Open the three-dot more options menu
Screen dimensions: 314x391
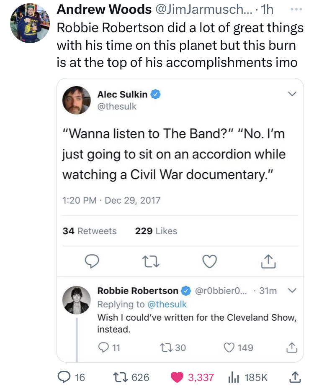pyautogui.click(x=297, y=9)
